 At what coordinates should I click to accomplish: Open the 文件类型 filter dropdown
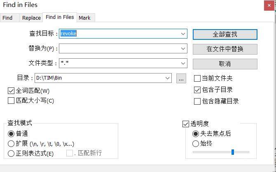pos(183,63)
